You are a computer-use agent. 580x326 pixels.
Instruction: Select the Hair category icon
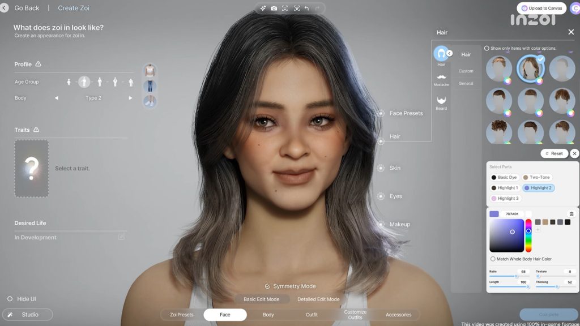[x=441, y=54]
